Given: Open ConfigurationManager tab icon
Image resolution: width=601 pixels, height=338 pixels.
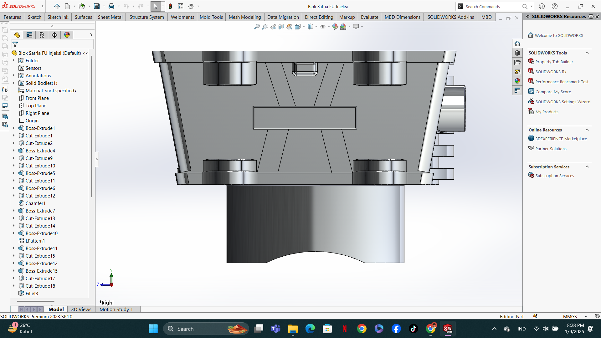Looking at the screenshot, I should coord(42,35).
